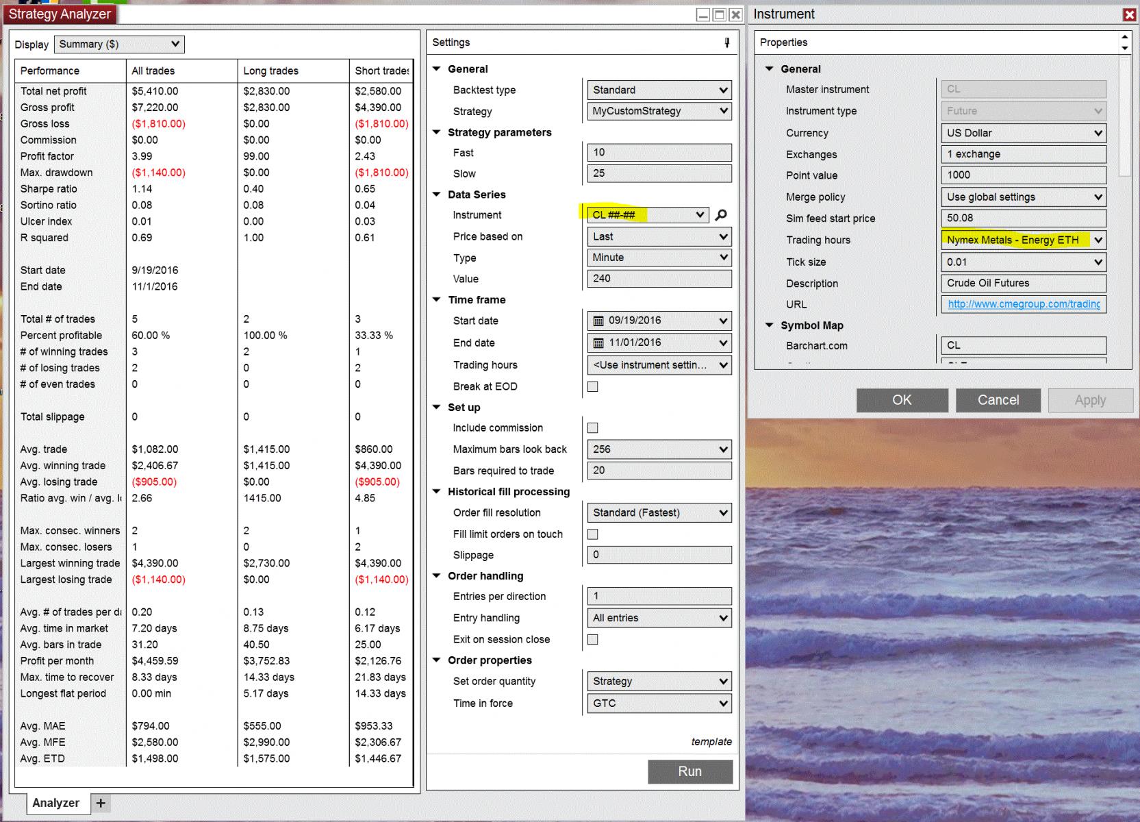
Task: Open the End date calendar icon
Action: (598, 342)
